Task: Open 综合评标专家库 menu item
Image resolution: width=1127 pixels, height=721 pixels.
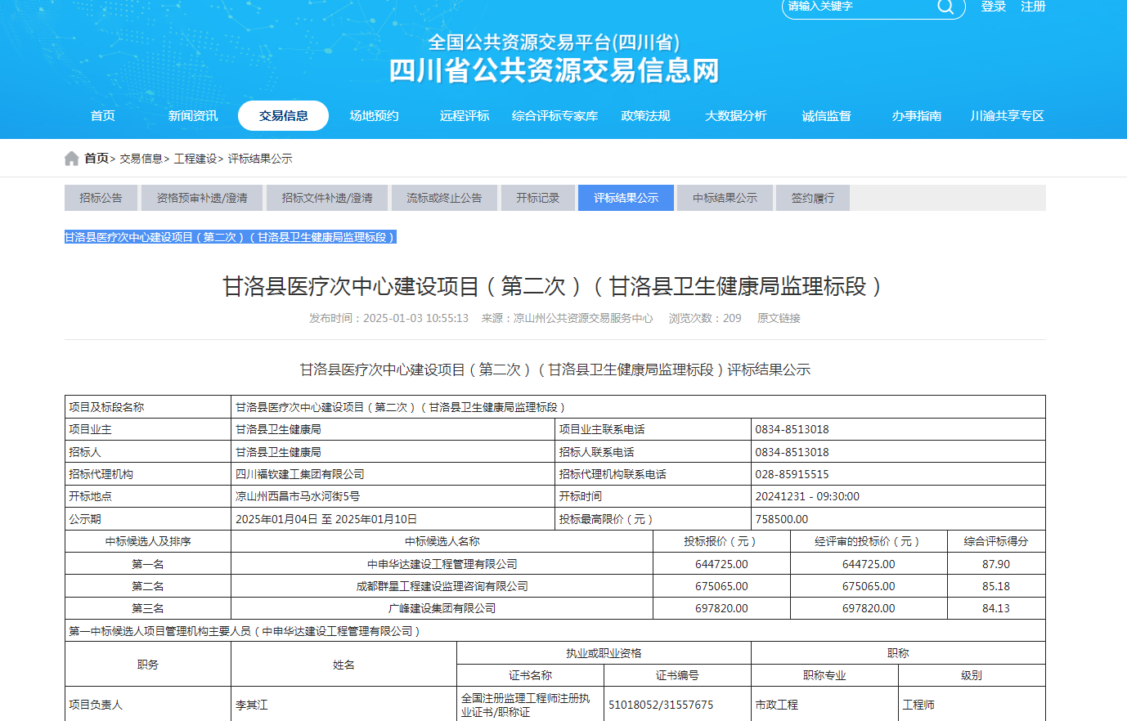Action: click(555, 116)
